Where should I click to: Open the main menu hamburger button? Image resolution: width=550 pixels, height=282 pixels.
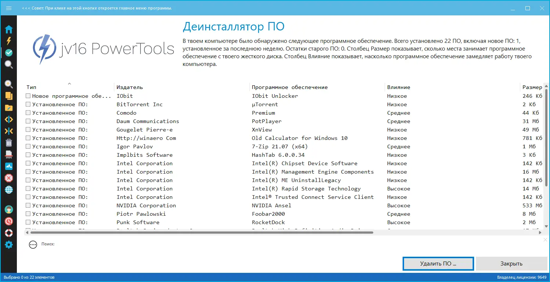point(9,8)
